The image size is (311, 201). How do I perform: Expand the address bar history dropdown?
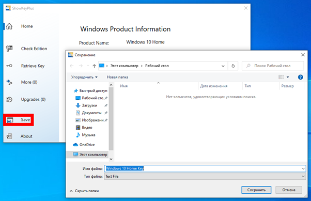point(223,66)
